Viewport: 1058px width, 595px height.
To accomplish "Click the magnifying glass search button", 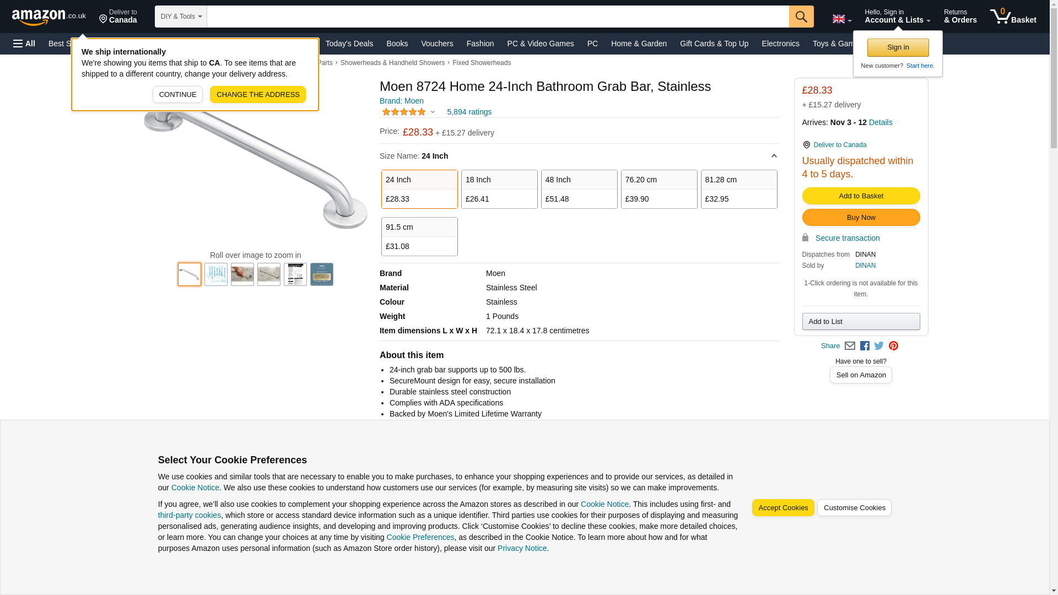I will point(801,17).
